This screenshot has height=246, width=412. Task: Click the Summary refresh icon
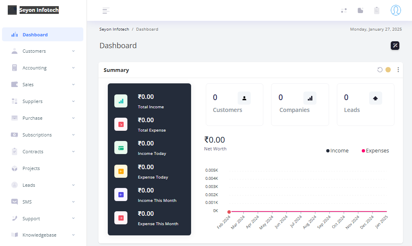pyautogui.click(x=380, y=70)
